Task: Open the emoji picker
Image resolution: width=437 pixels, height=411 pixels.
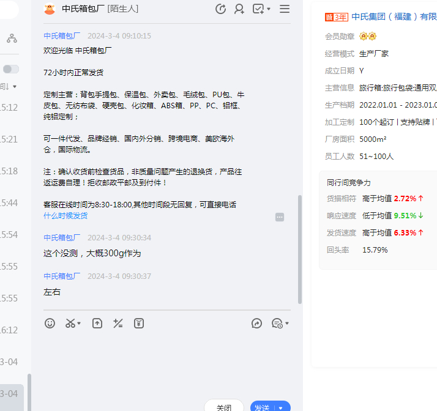Action: coord(50,324)
